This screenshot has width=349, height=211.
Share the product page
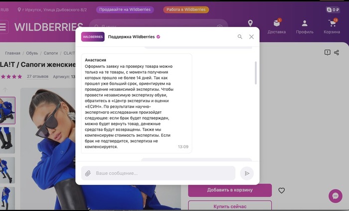(337, 52)
